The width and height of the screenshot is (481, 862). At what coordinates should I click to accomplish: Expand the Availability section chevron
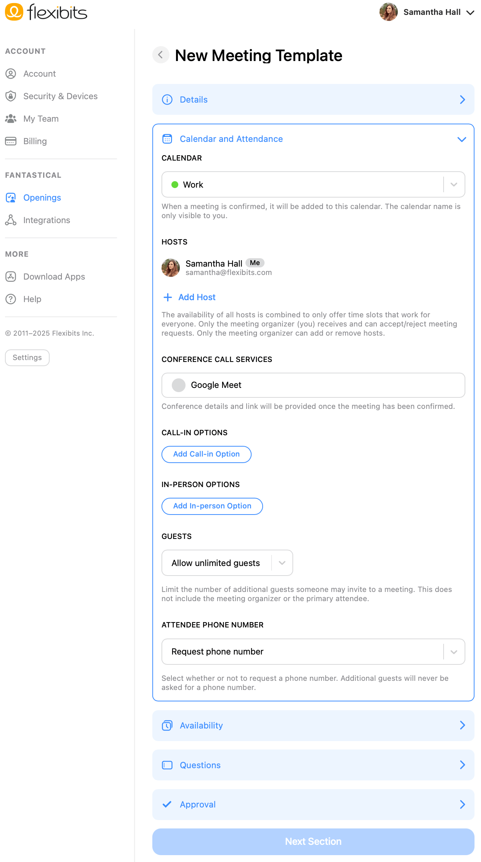point(462,725)
